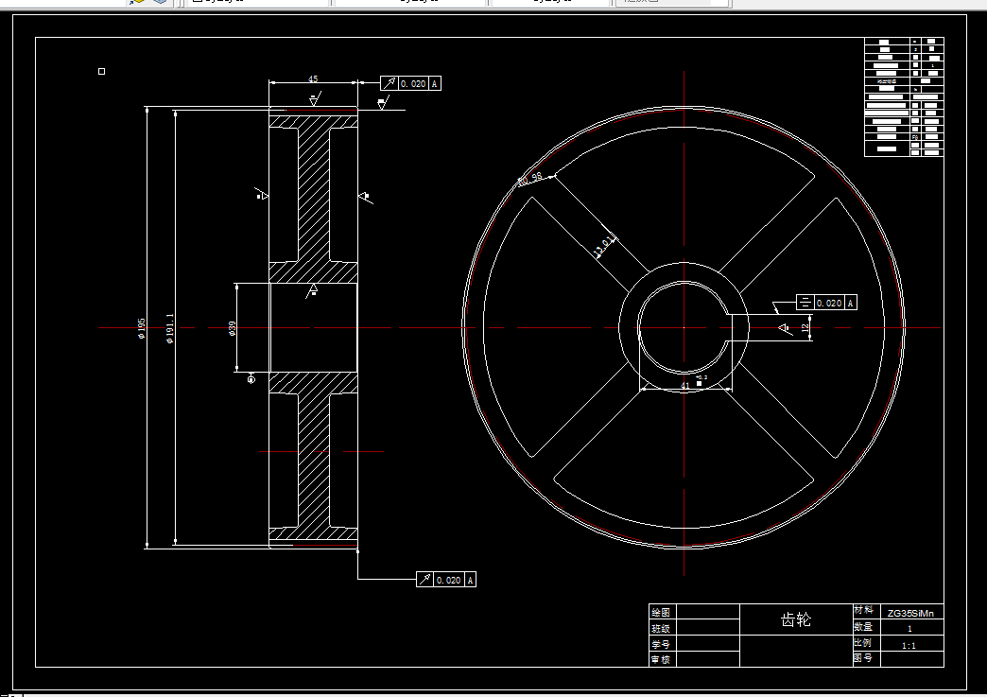
Task: Select the gear parameter table at top right
Action: pos(904,97)
